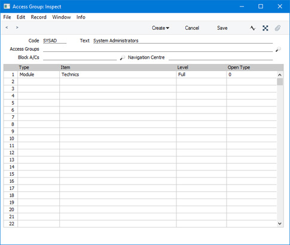Click the scrollbar down arrow
Viewport: 290px width, 245px height.
[280, 223]
